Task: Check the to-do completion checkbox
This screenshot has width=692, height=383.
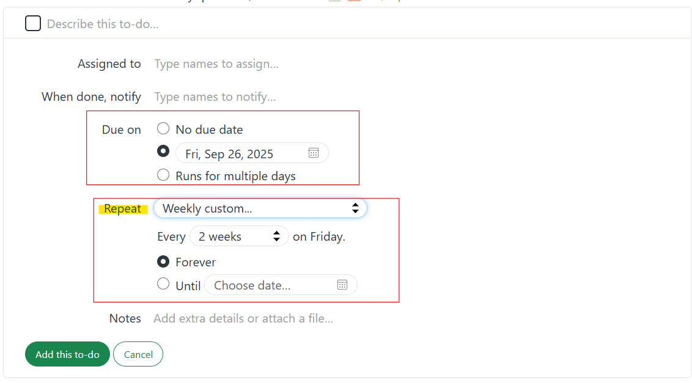Action: pyautogui.click(x=33, y=23)
